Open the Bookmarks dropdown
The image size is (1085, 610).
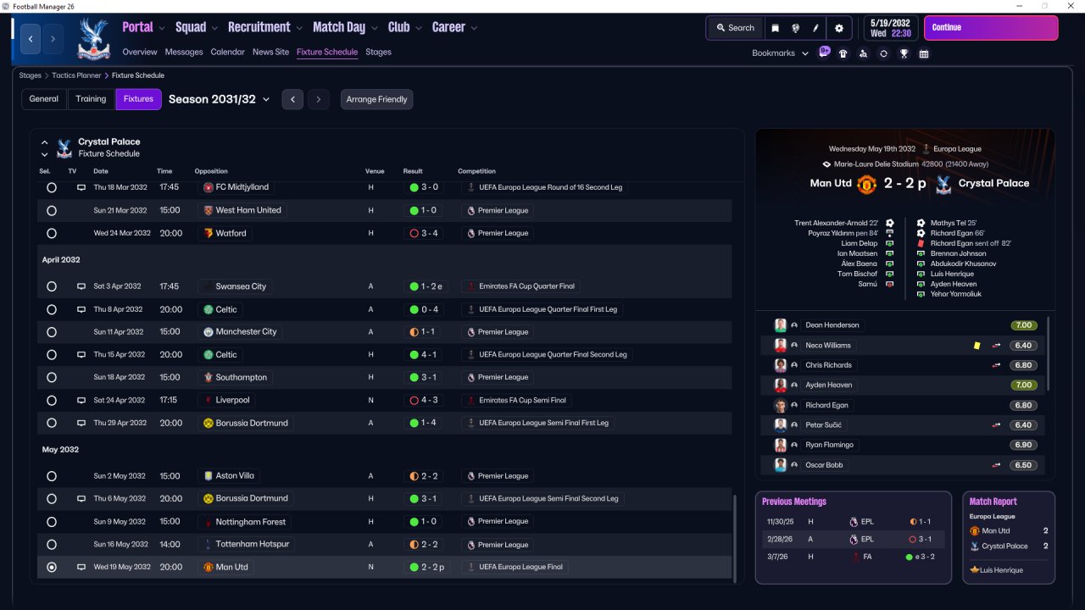point(779,53)
